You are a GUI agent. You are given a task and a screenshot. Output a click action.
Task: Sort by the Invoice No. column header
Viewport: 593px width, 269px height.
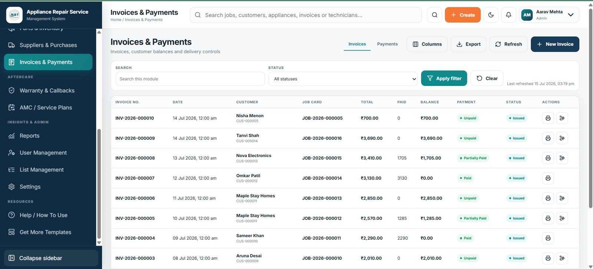[x=127, y=102]
